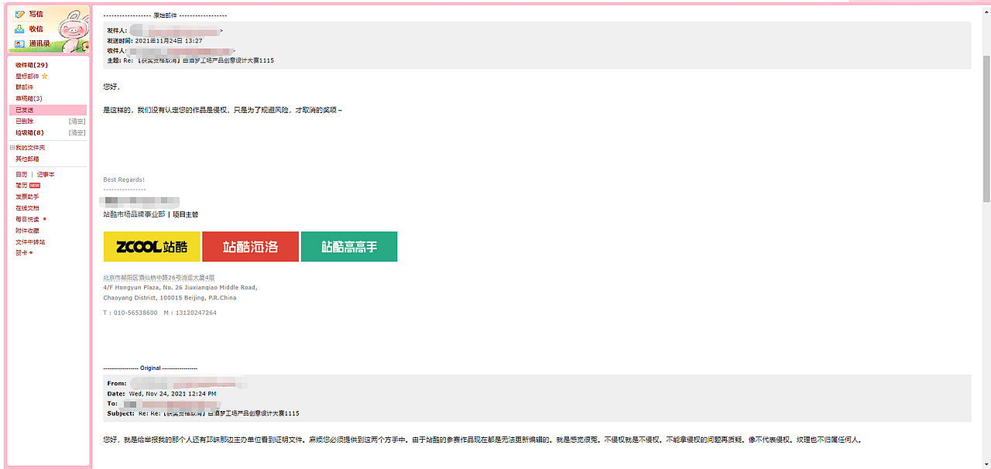Viewport: 991px width, 469px height.
Task: Click the 原始邮件 header separator text
Action: [165, 15]
